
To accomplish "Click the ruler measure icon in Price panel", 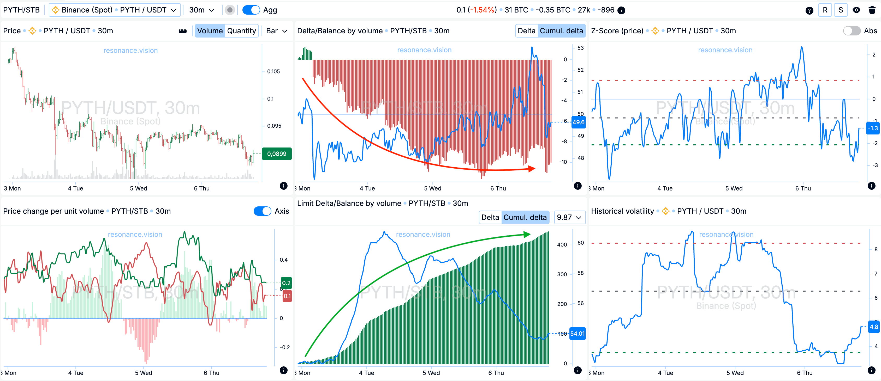I will [x=183, y=31].
